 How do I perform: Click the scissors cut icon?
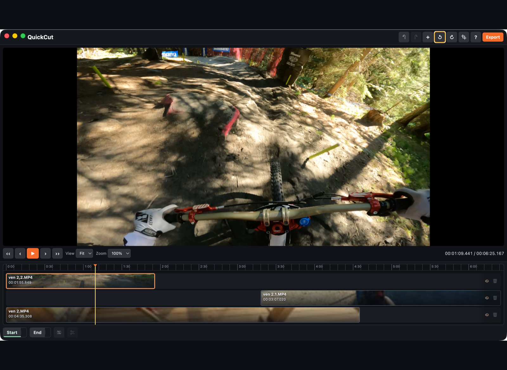72,332
